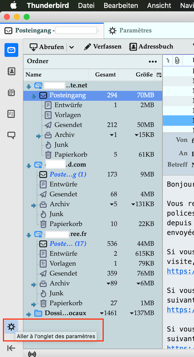Expand the Papierkorb folder with 27 messages
The image size is (194, 357).
tap(34, 304)
